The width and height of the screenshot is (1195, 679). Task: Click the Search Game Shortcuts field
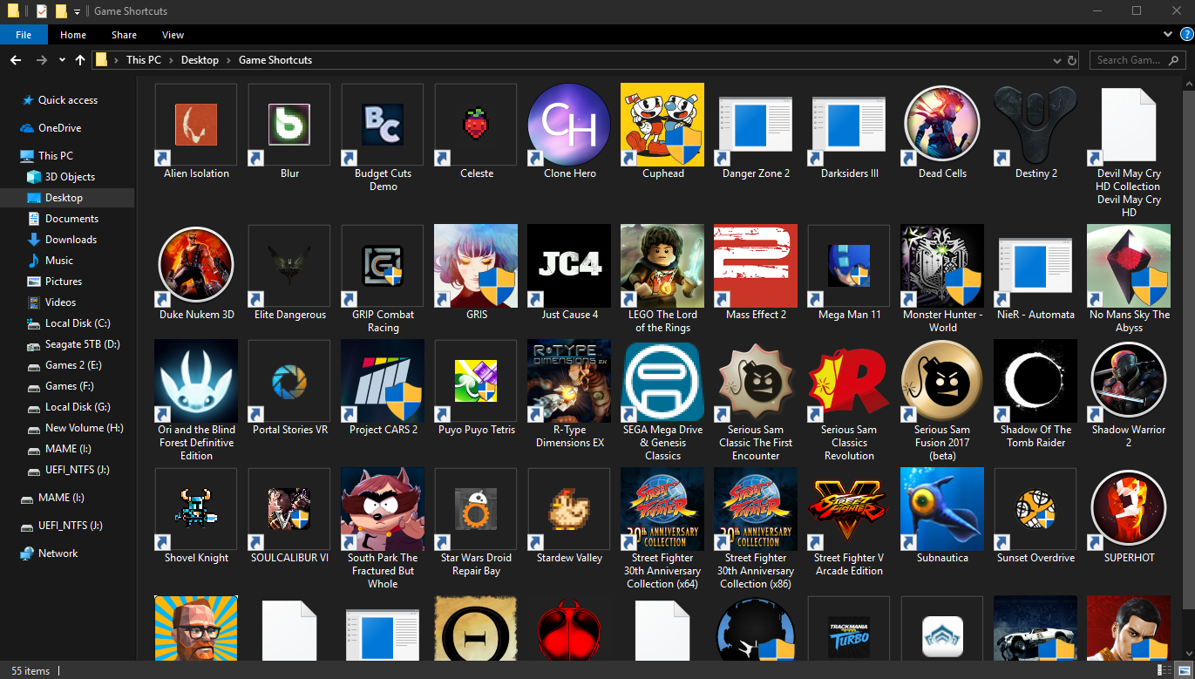(1137, 60)
